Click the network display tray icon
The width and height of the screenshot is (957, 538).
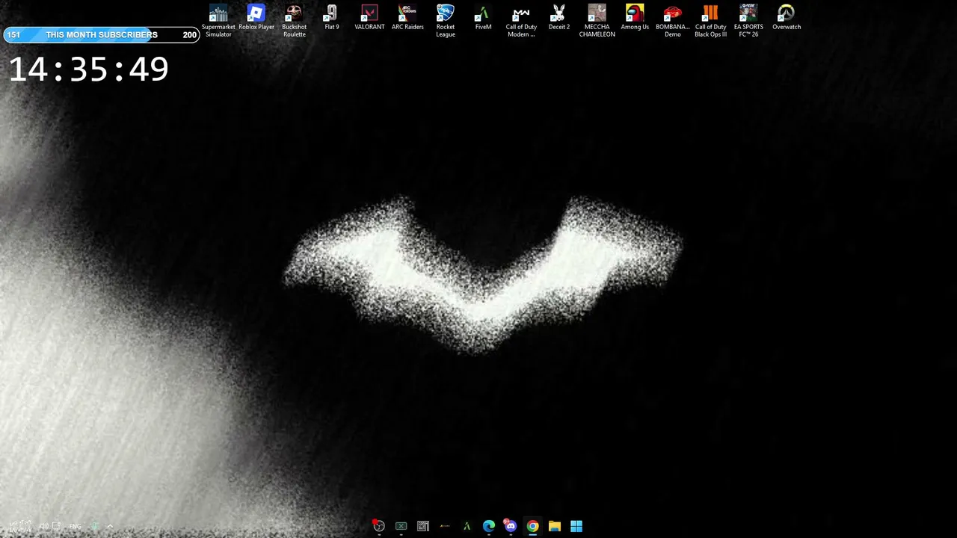pos(56,526)
